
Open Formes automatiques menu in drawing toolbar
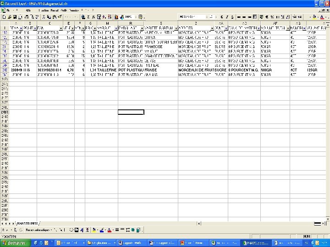coord(38,230)
